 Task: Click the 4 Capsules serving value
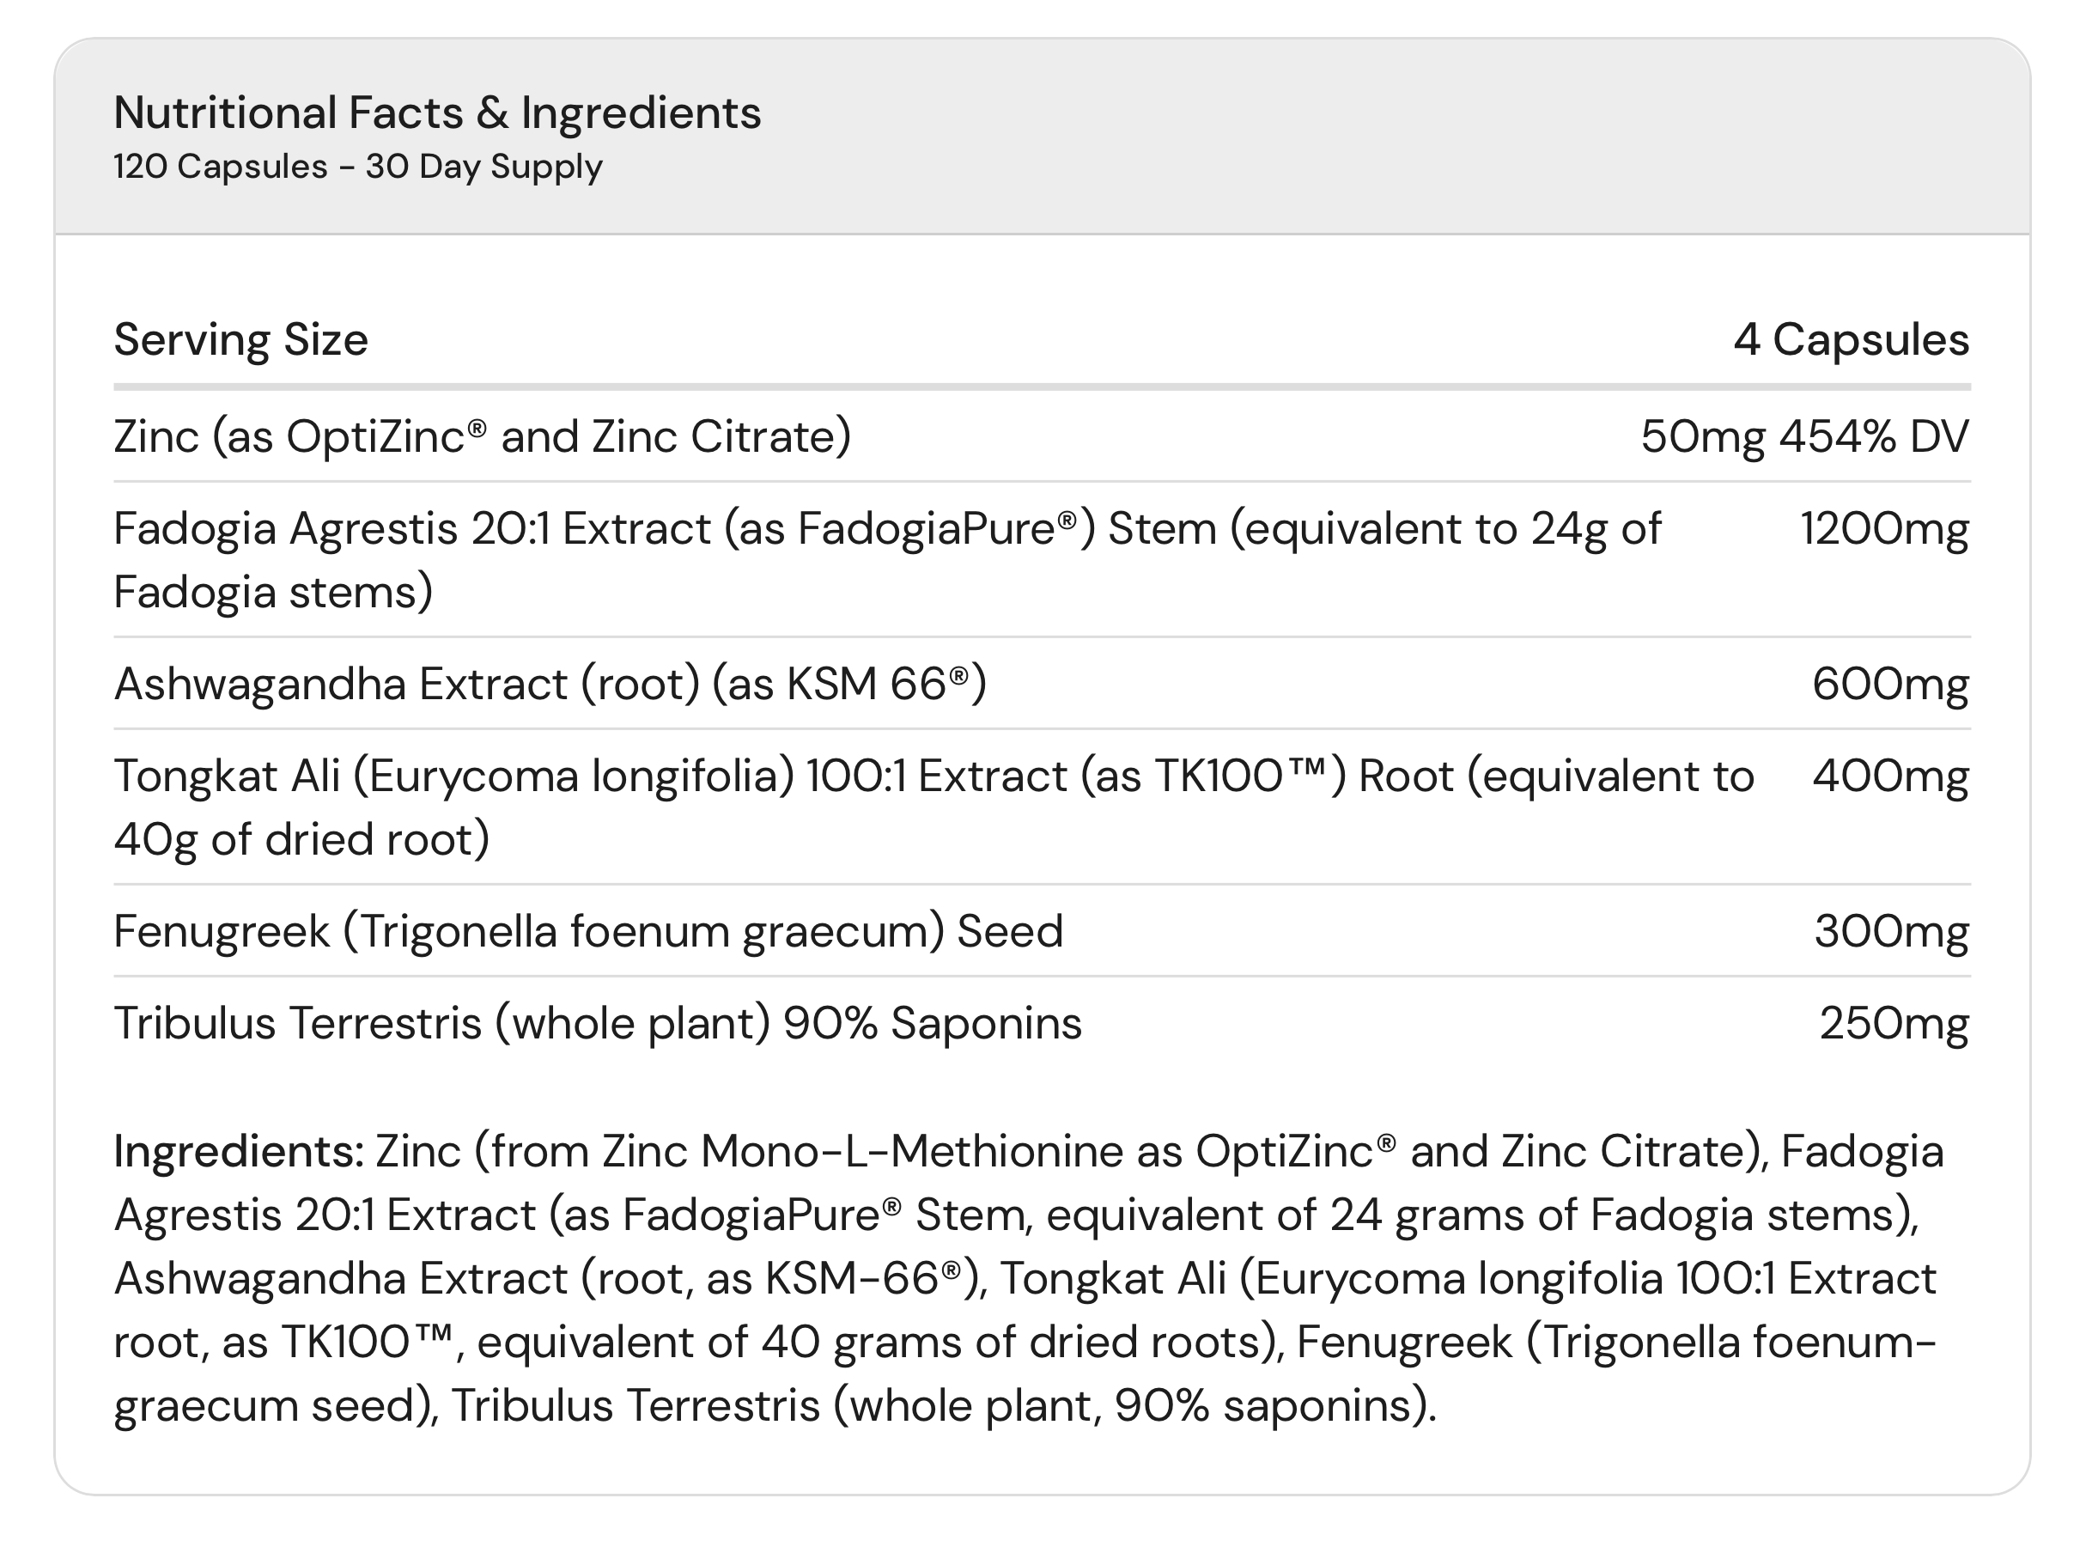[x=1851, y=339]
